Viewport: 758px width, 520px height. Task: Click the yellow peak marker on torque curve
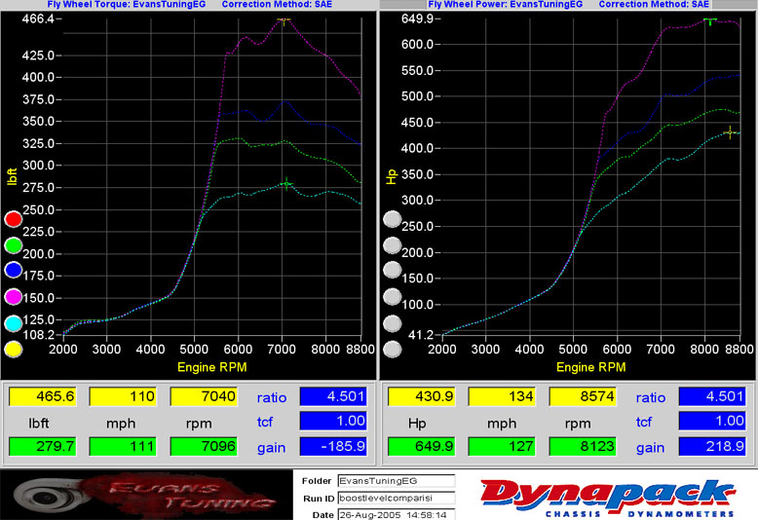click(x=284, y=20)
